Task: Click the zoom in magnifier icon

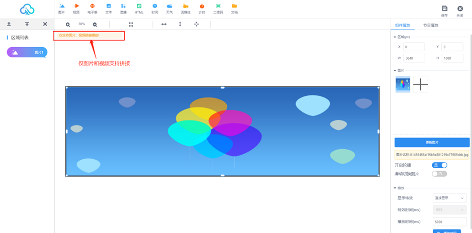Action: [68, 24]
